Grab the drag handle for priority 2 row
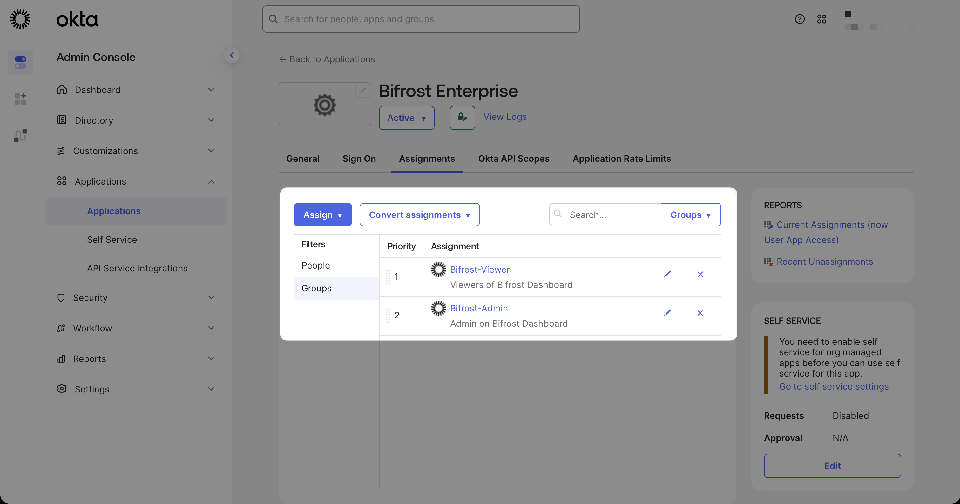 tap(388, 316)
